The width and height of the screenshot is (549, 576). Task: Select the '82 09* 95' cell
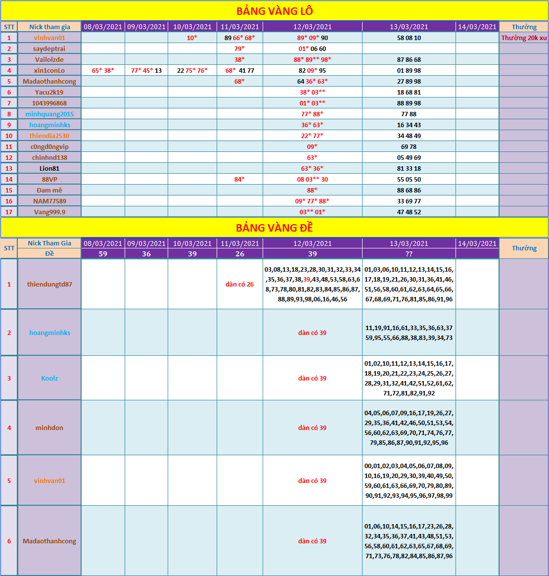(x=313, y=71)
